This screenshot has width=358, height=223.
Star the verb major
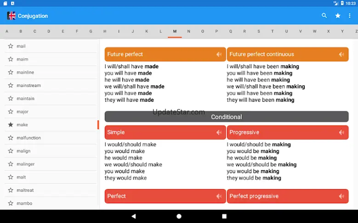tap(11, 112)
